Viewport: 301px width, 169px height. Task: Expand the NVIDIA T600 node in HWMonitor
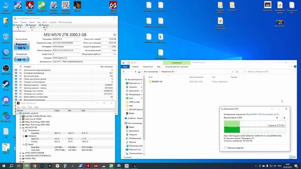[x=20, y=159]
